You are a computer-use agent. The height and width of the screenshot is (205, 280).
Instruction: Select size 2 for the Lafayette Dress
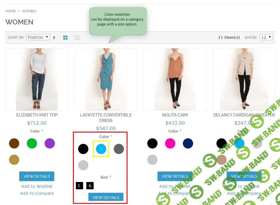pyautogui.click(x=79, y=185)
